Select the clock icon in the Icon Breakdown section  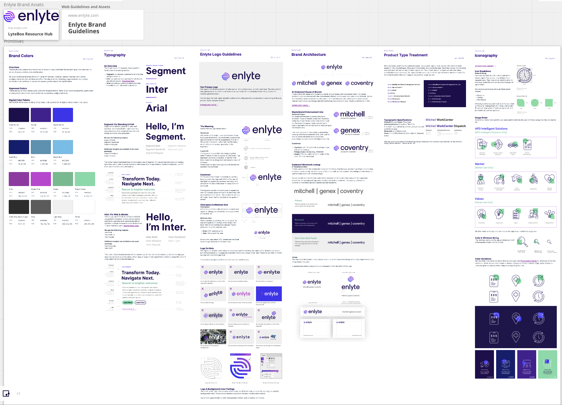point(524,75)
